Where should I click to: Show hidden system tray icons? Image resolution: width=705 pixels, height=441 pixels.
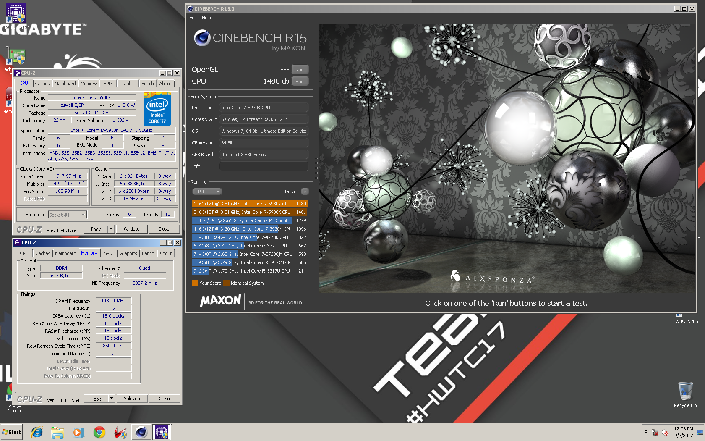646,432
